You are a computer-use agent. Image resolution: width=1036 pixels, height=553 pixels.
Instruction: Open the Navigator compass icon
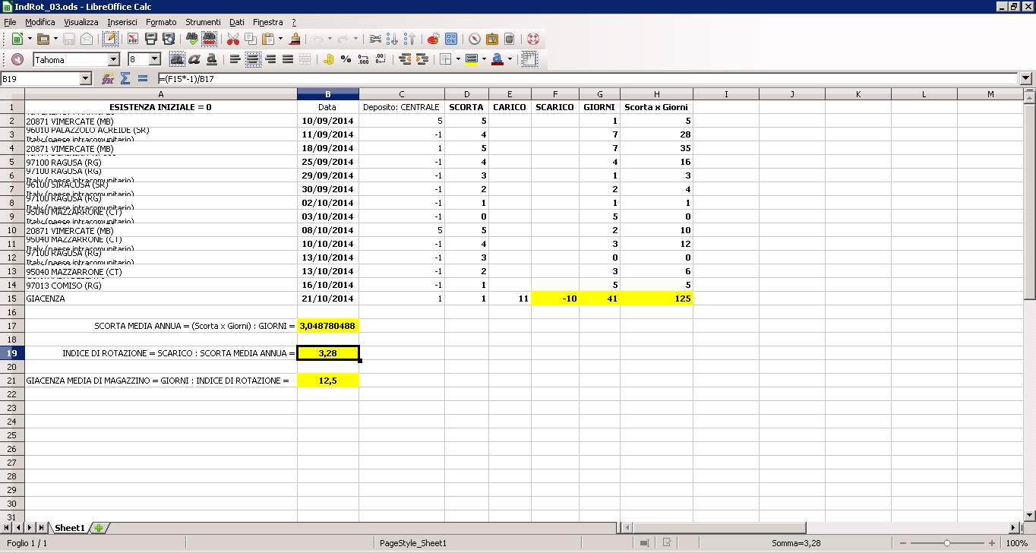(x=474, y=39)
